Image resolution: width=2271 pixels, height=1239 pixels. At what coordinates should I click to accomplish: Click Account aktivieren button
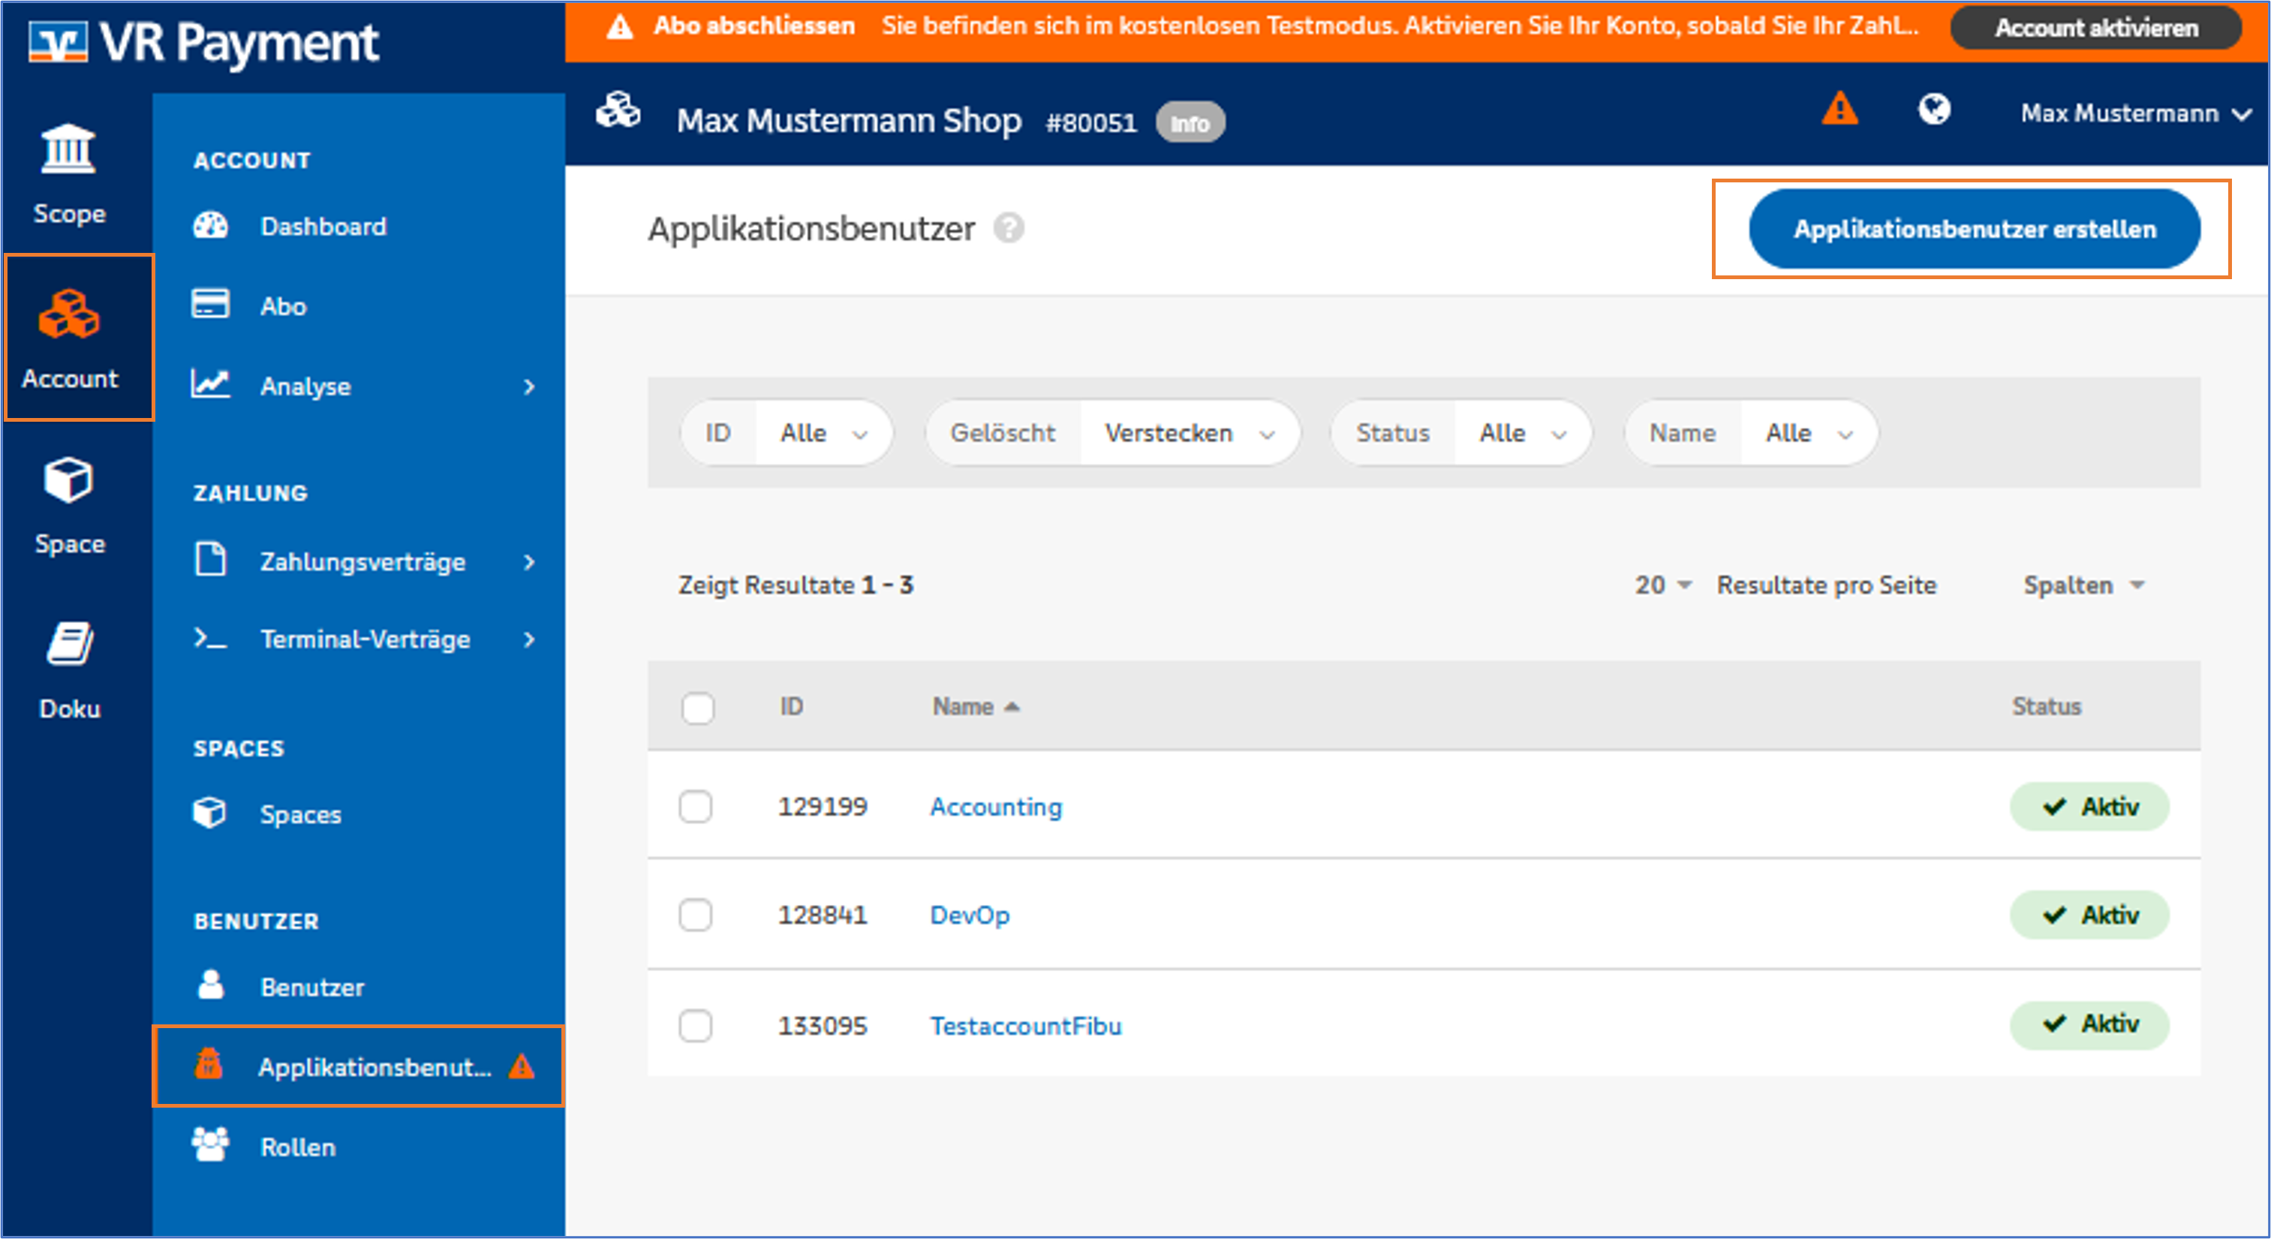point(2095,27)
